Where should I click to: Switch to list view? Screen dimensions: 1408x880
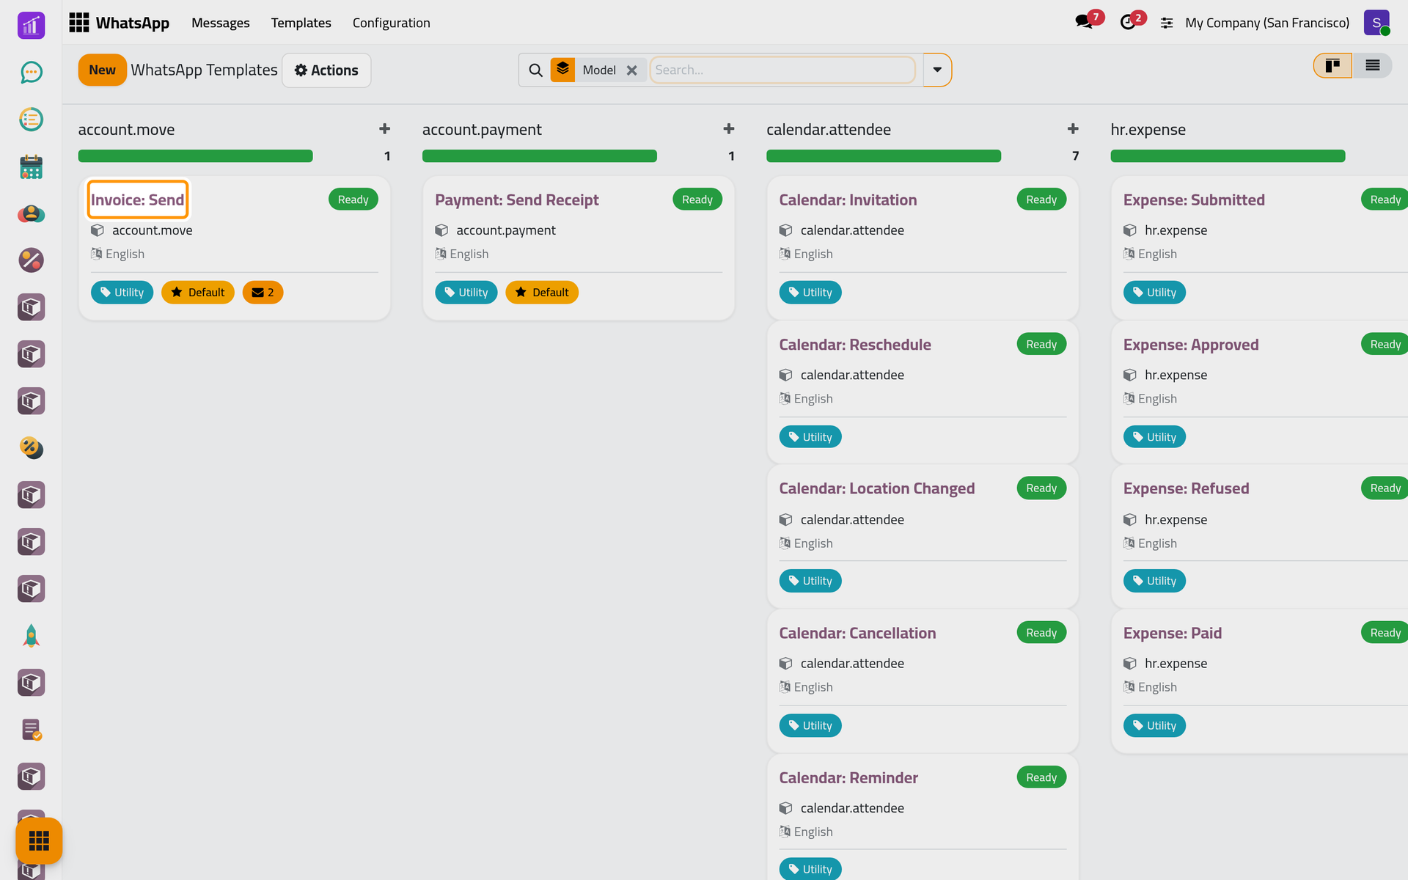tap(1372, 66)
